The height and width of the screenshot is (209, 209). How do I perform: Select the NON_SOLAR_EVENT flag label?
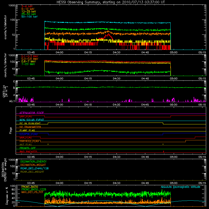click(32, 120)
